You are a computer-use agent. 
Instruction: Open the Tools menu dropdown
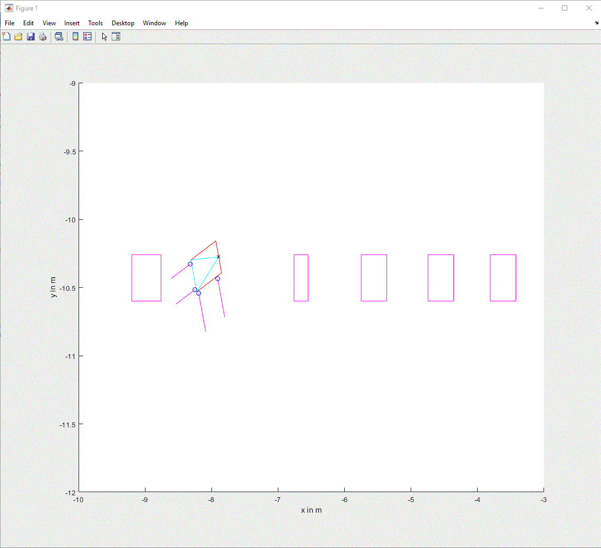coord(95,23)
